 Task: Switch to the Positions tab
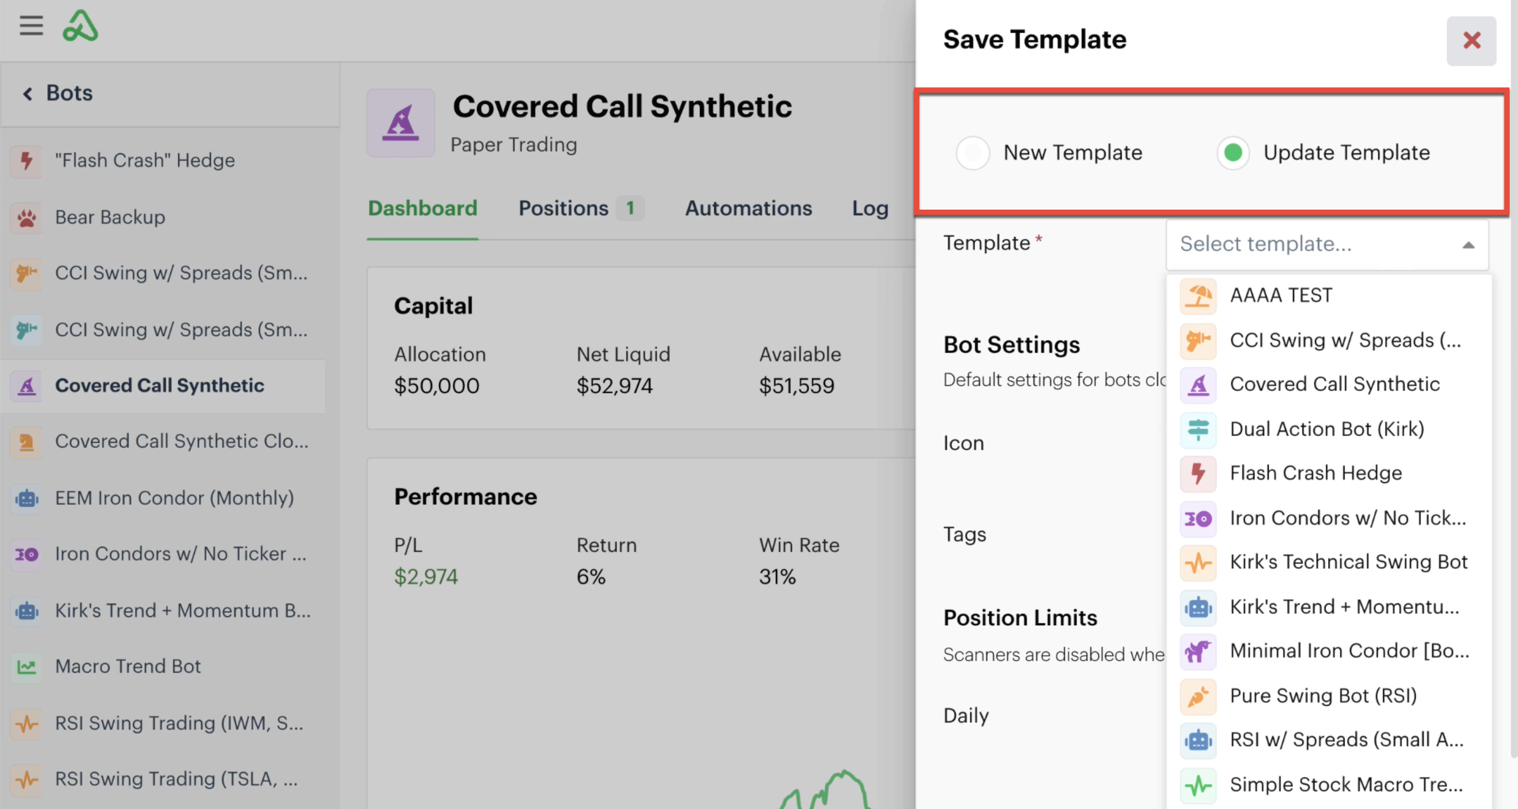[563, 209]
